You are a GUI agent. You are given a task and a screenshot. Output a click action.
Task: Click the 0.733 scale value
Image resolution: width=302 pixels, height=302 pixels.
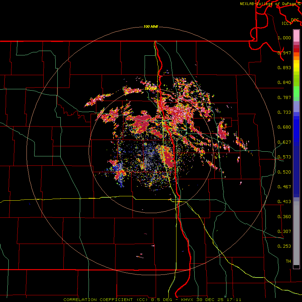coord(284,112)
